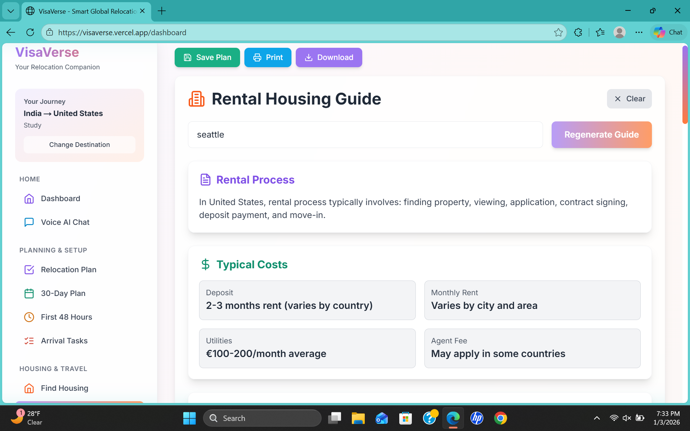Click the city input field containing seattle
The width and height of the screenshot is (690, 431).
coord(365,135)
